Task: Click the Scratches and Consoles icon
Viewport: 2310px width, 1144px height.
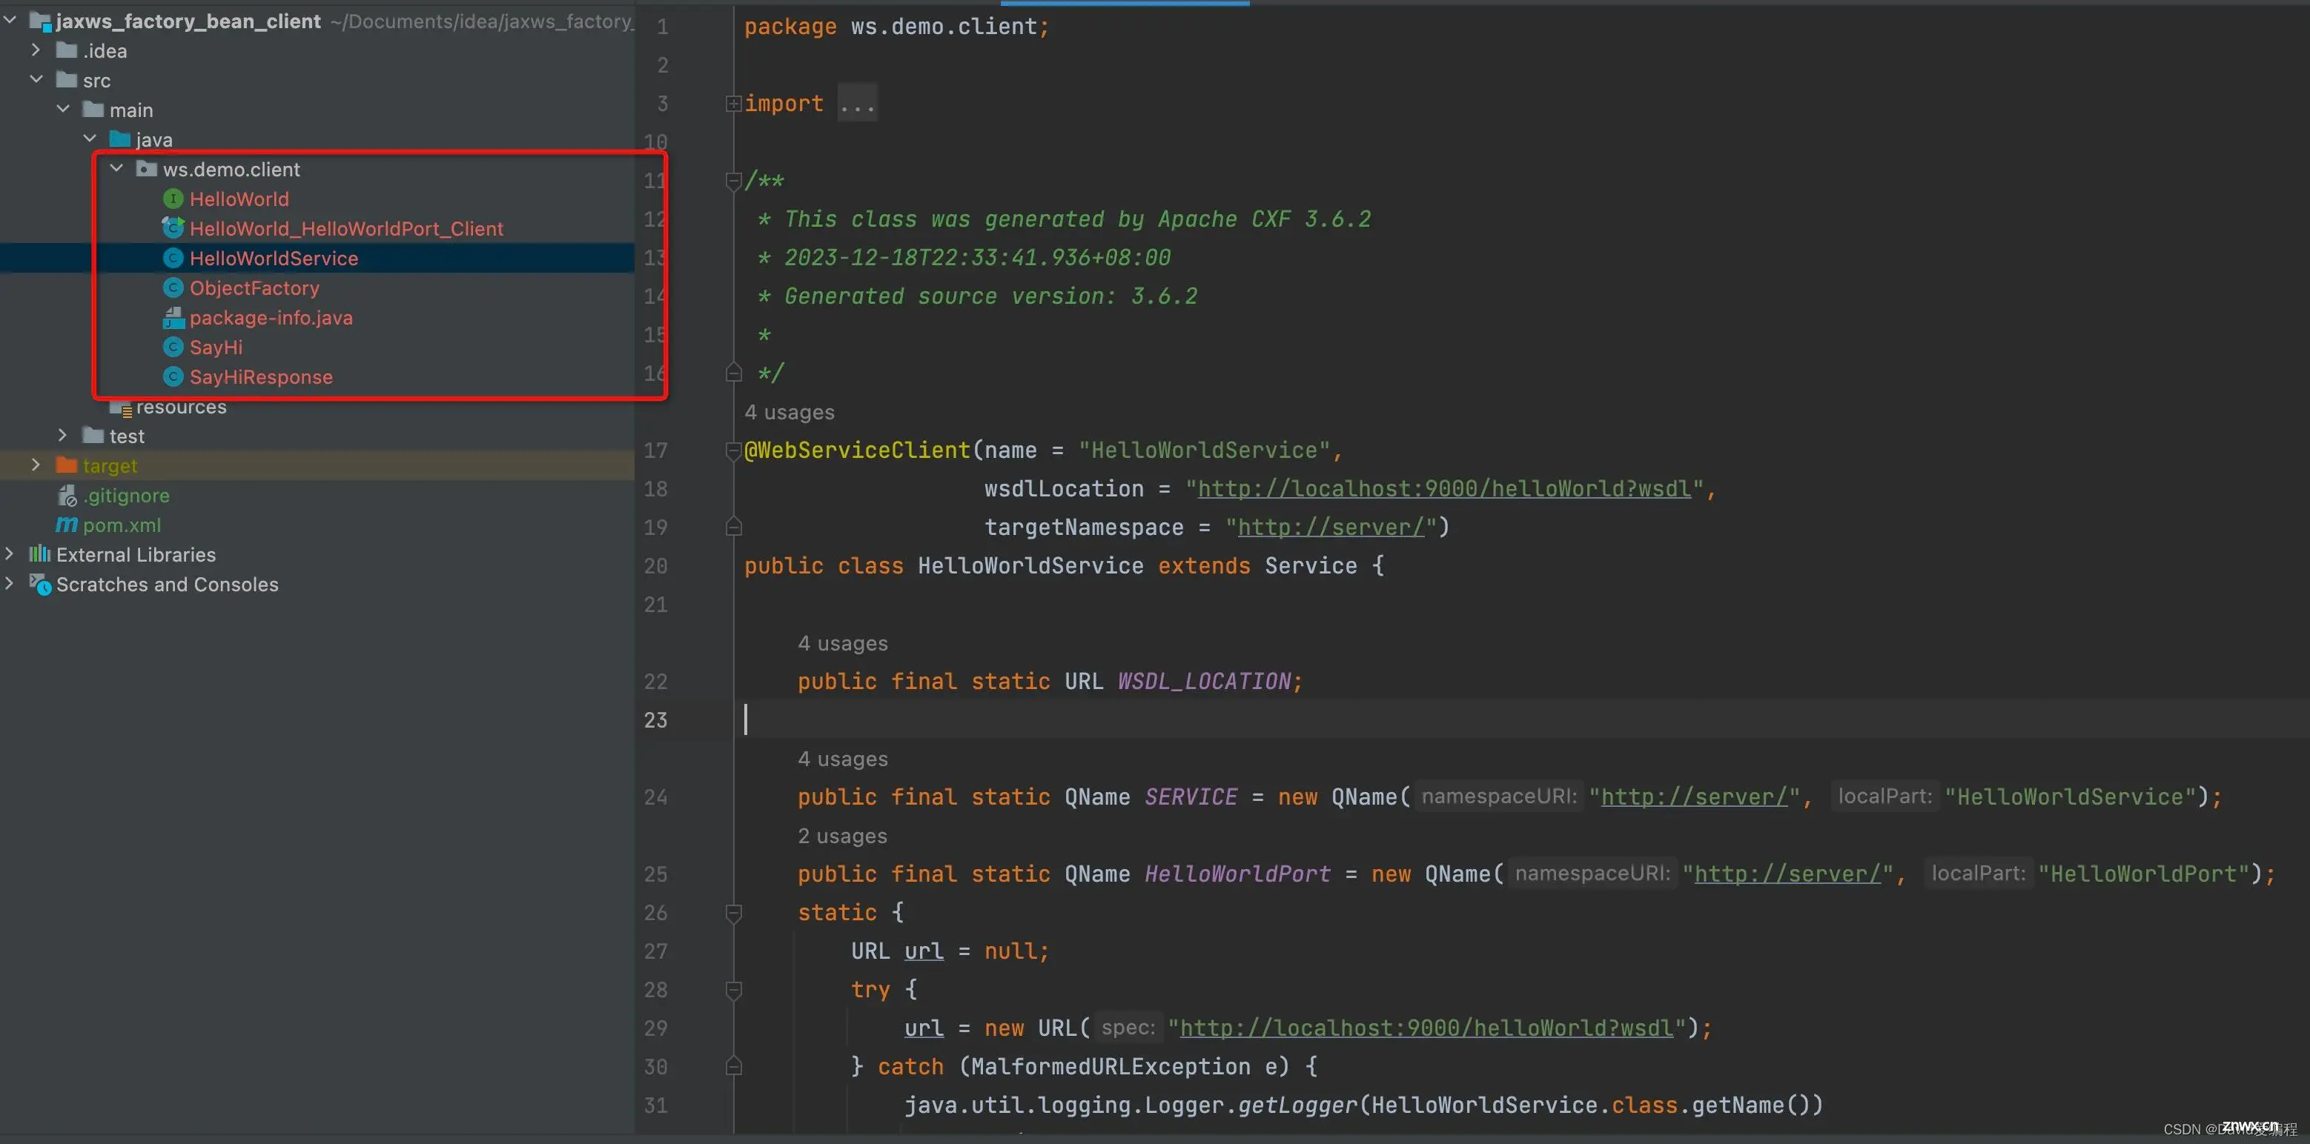Action: click(x=40, y=585)
